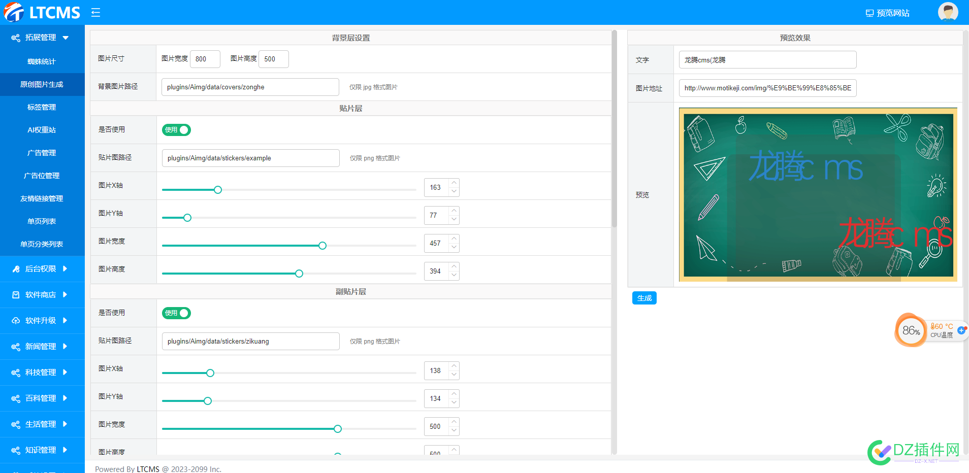Click the blue plus icon on CPU widget
969x473 pixels.
click(961, 330)
